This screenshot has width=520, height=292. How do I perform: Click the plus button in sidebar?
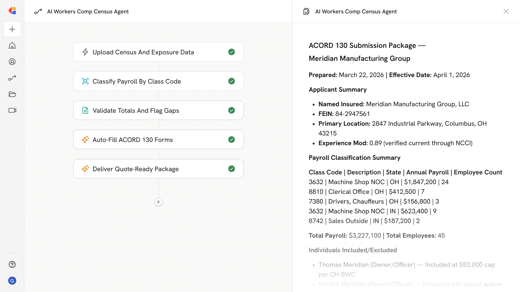tap(12, 29)
